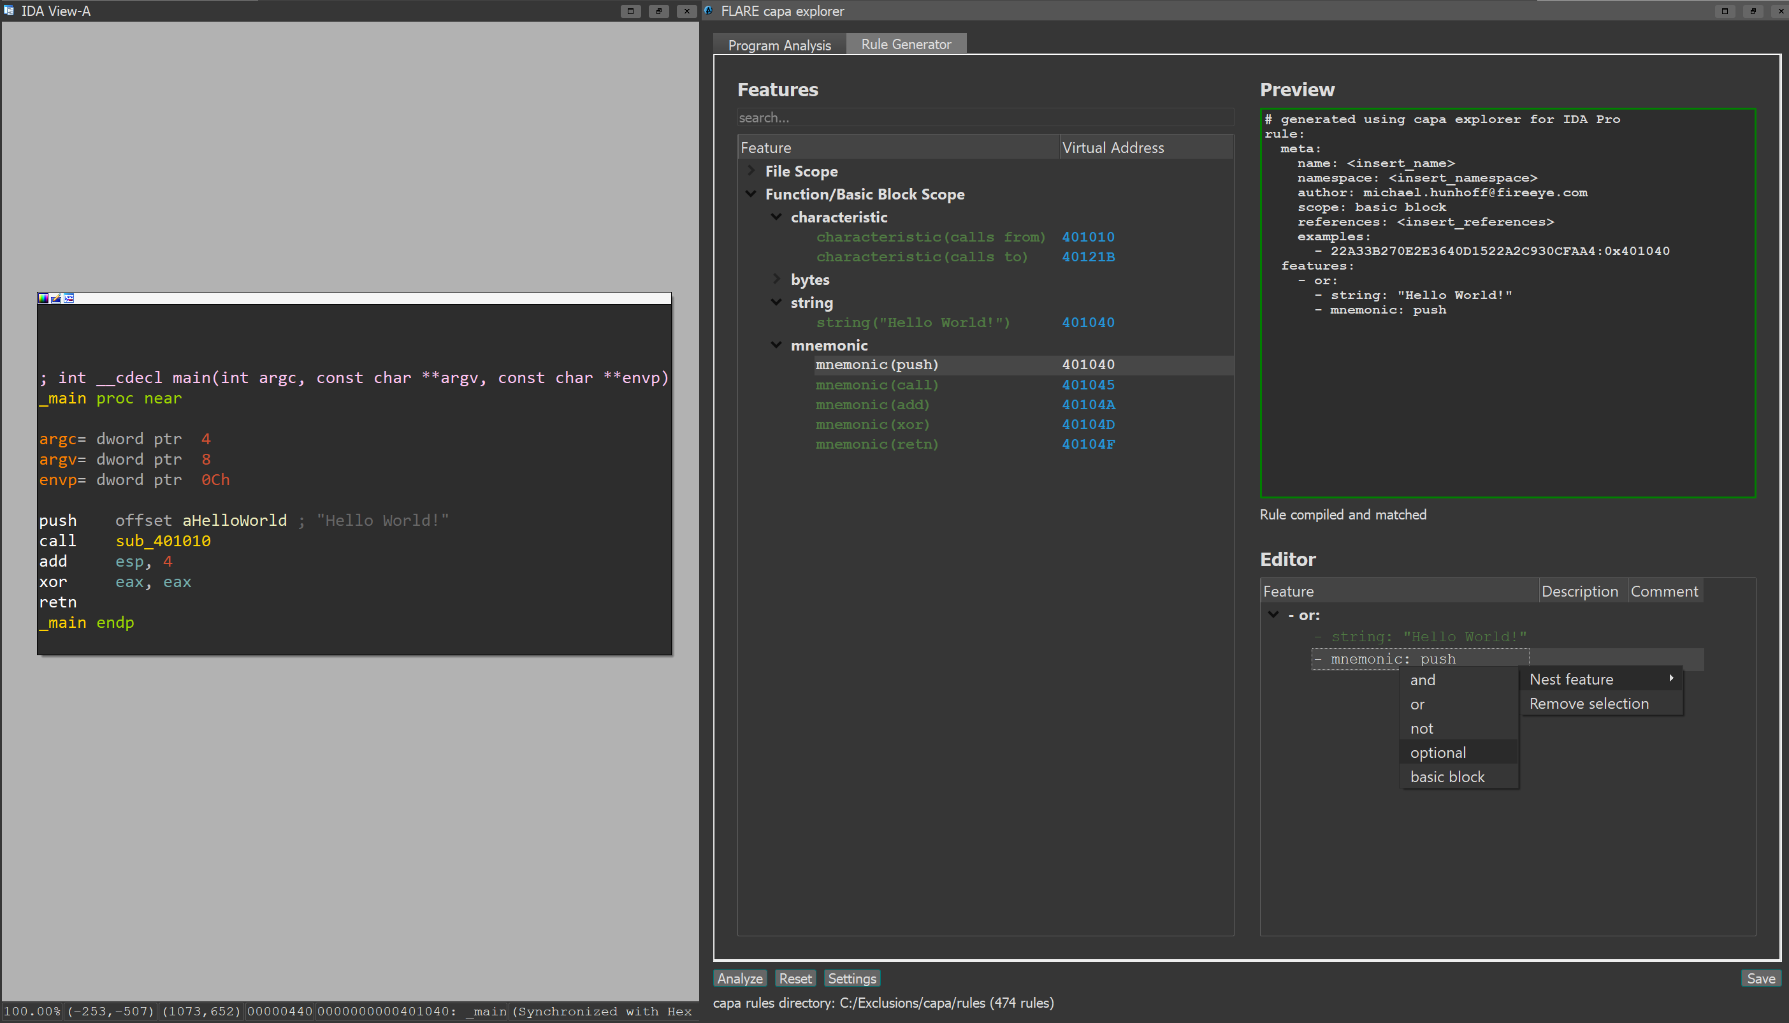Collapse Function/Basic Block Scope node
Image resolution: width=1789 pixels, height=1023 pixels.
tap(751, 194)
